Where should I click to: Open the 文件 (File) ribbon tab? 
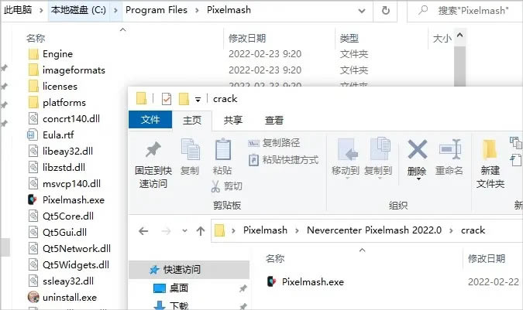[150, 119]
